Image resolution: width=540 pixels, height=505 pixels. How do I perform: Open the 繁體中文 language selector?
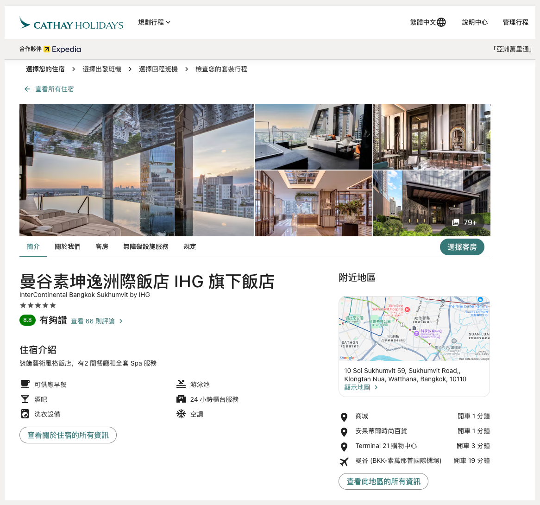coord(428,22)
